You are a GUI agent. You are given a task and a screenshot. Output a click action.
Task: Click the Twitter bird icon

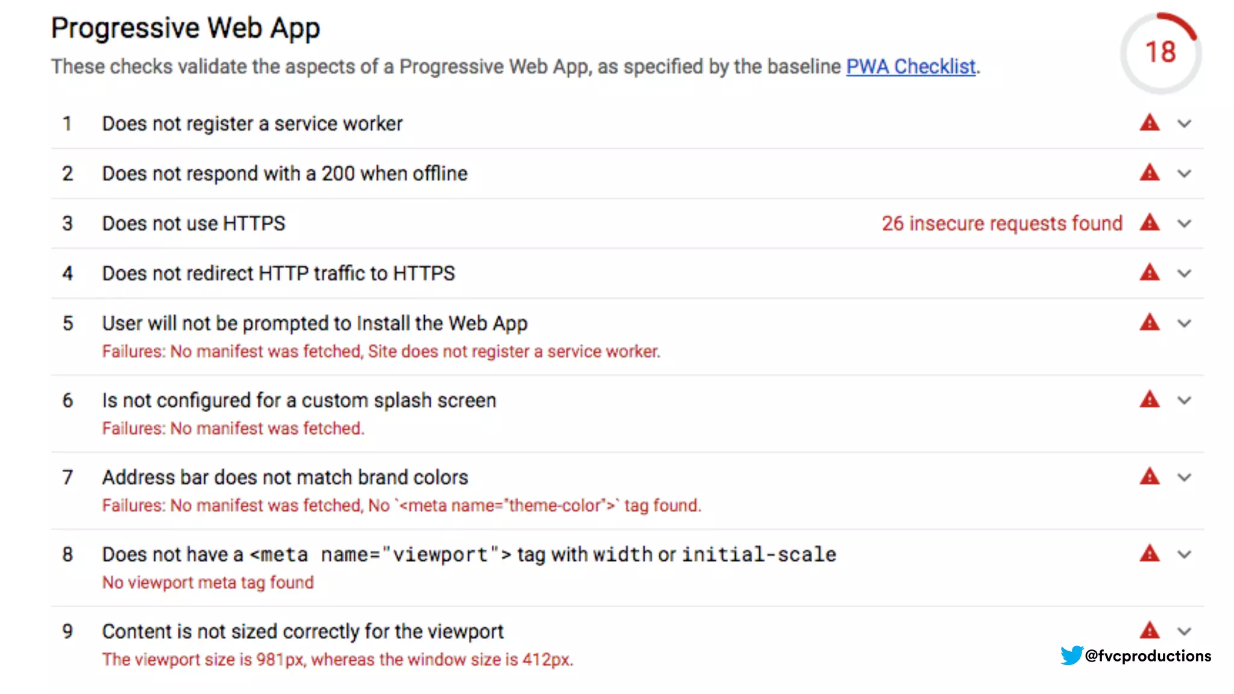pos(1071,655)
